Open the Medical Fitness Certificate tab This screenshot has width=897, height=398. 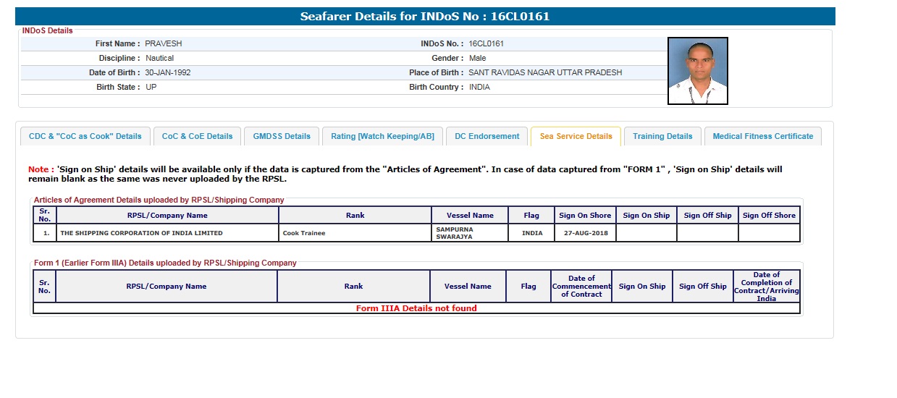tap(762, 136)
